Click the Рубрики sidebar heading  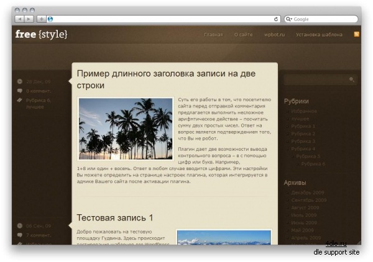point(297,101)
